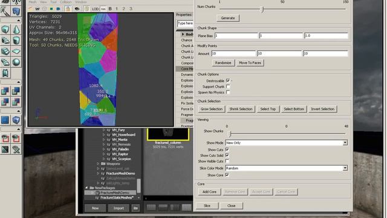The height and width of the screenshot is (218, 387).
Task: Open the Mesh menu
Action: tap(32, 2)
